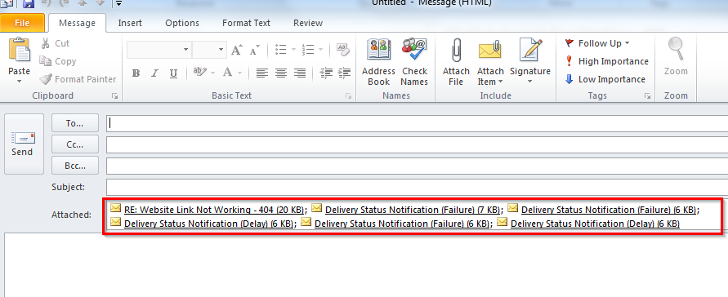The height and width of the screenshot is (297, 728).
Task: Click the Bcc... button
Action: (x=75, y=165)
